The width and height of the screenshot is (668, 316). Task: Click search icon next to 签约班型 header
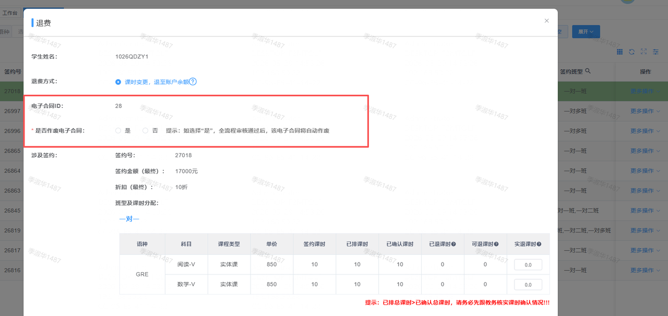pyautogui.click(x=588, y=71)
